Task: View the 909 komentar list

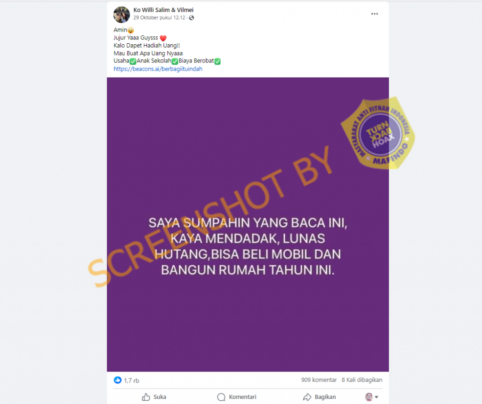Action: click(319, 380)
